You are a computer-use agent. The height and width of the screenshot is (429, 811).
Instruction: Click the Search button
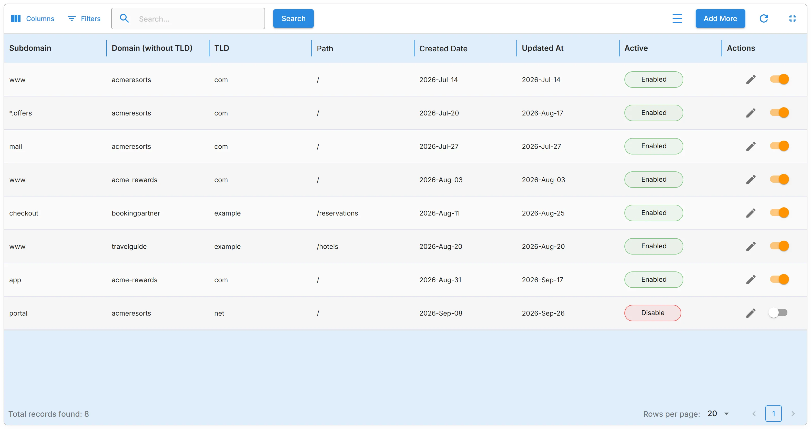(x=293, y=18)
